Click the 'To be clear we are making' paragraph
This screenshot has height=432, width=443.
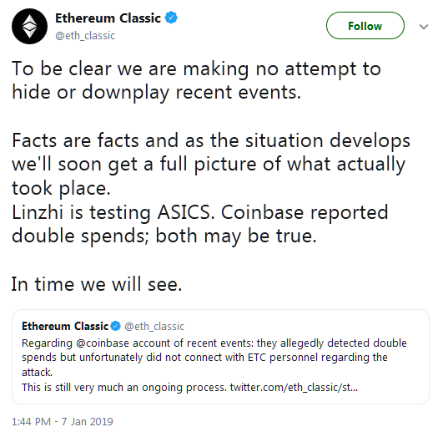click(x=196, y=80)
